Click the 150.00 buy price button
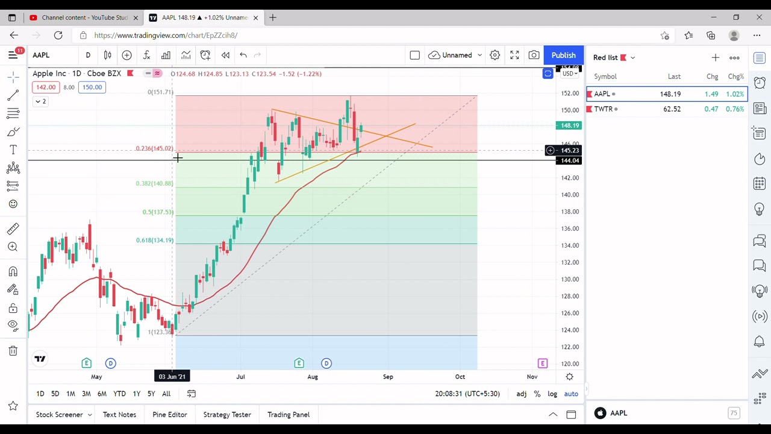Image resolution: width=771 pixels, height=434 pixels. click(92, 87)
